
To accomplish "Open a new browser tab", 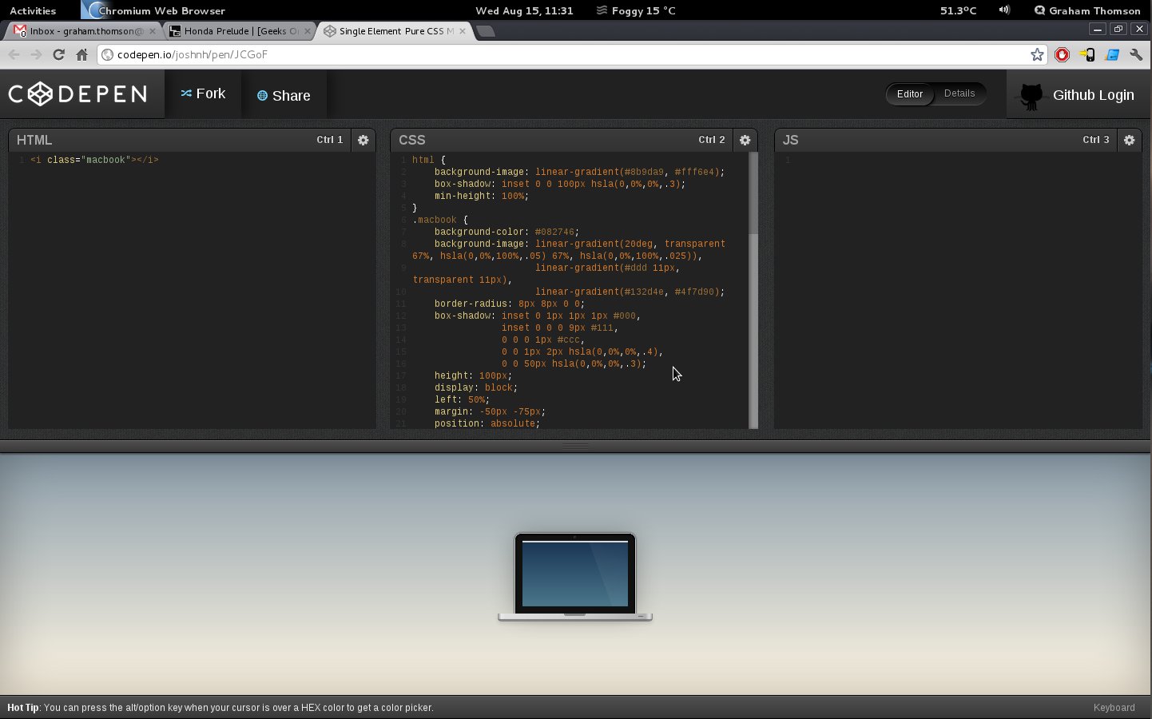I will 485,31.
